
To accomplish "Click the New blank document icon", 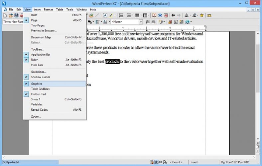I will (x=5, y=15).
